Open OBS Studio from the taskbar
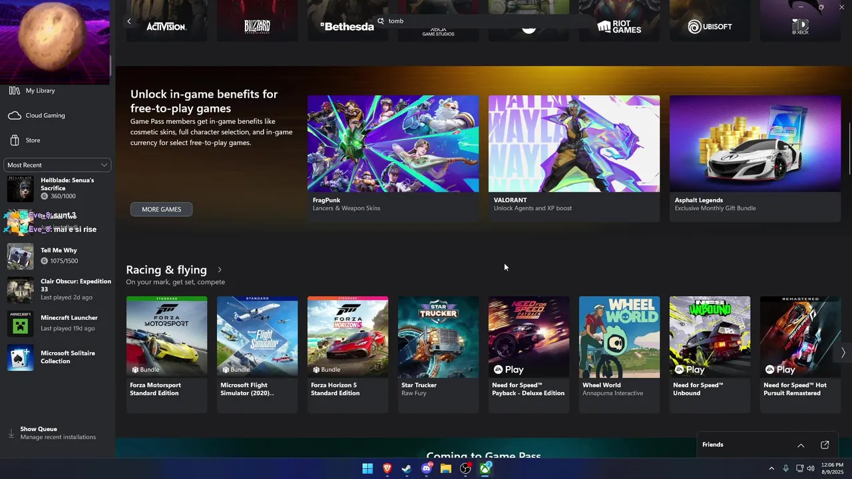This screenshot has height=479, width=852. pyautogui.click(x=466, y=469)
